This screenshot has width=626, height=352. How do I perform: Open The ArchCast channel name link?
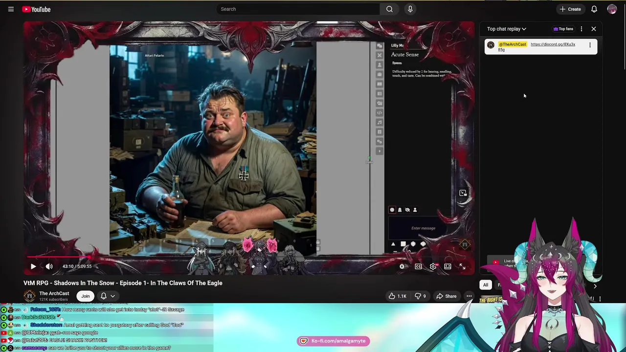(x=54, y=293)
